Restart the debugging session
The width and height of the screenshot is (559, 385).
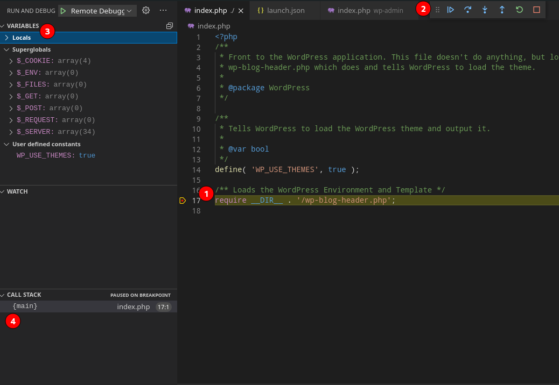(x=519, y=10)
